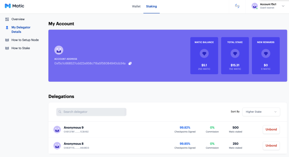289x157 pixels.
Task: Click the Matic logo
Action: [14, 6]
